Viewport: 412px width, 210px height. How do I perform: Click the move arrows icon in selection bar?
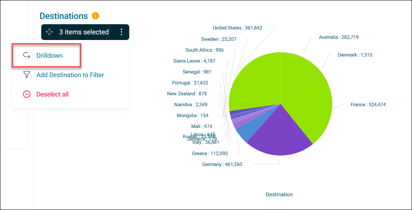coord(49,32)
